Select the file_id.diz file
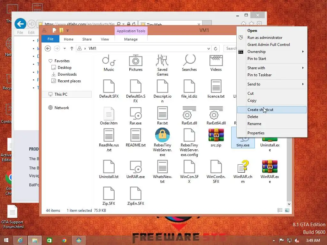 [189, 89]
